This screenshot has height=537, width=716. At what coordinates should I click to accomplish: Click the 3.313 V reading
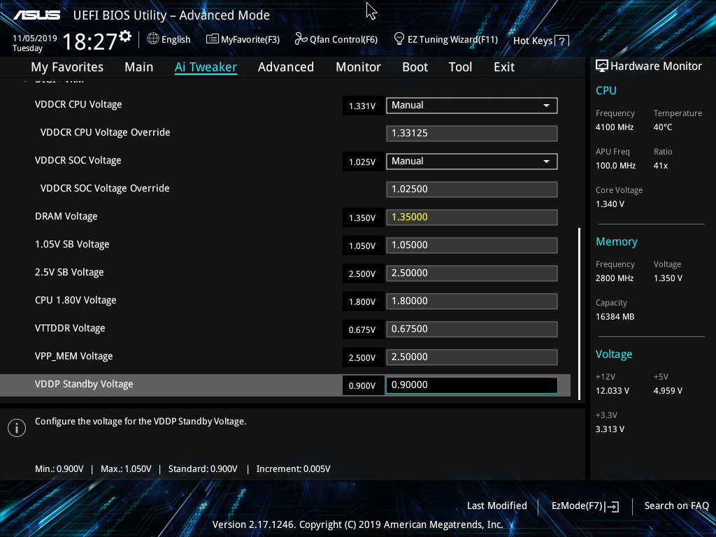coord(610,429)
